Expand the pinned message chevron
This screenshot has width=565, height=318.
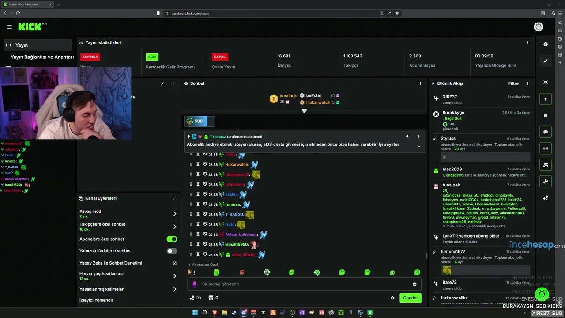click(x=419, y=146)
